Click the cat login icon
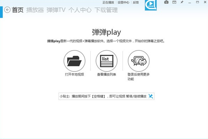 tap(139, 61)
